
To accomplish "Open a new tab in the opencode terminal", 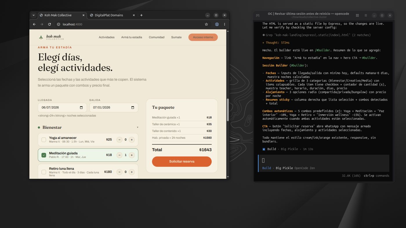I will coord(258,15).
